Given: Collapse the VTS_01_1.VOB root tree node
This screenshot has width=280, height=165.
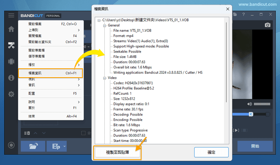Looking at the screenshot, I should pos(99,20).
